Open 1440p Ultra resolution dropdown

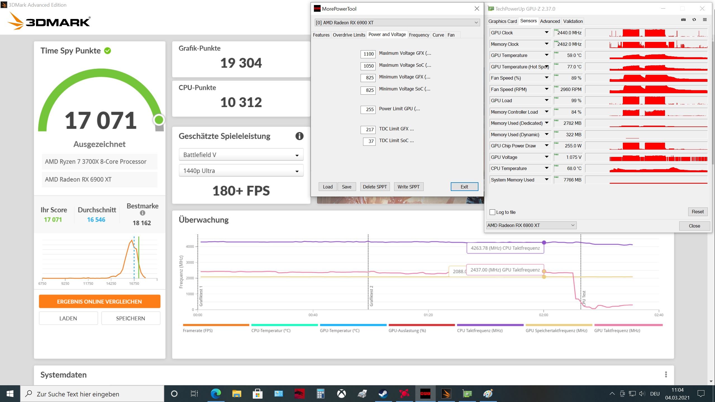[x=241, y=171]
